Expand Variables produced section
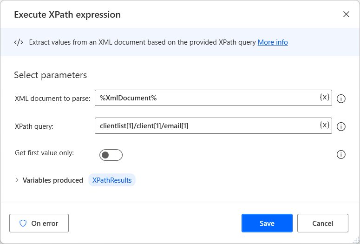Image resolution: width=360 pixels, height=244 pixels. [x=17, y=180]
